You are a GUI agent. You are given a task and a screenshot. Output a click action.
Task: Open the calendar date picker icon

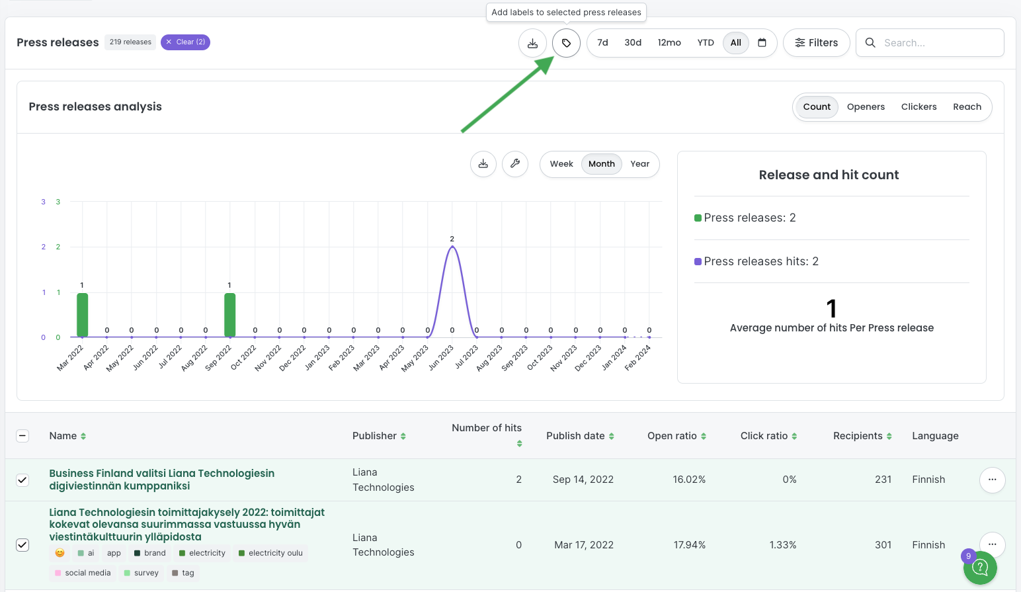(762, 43)
